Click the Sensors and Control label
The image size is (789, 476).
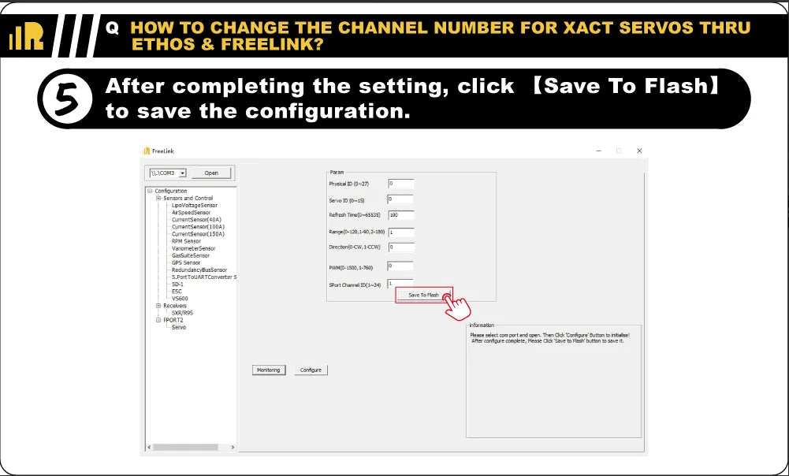click(x=188, y=199)
